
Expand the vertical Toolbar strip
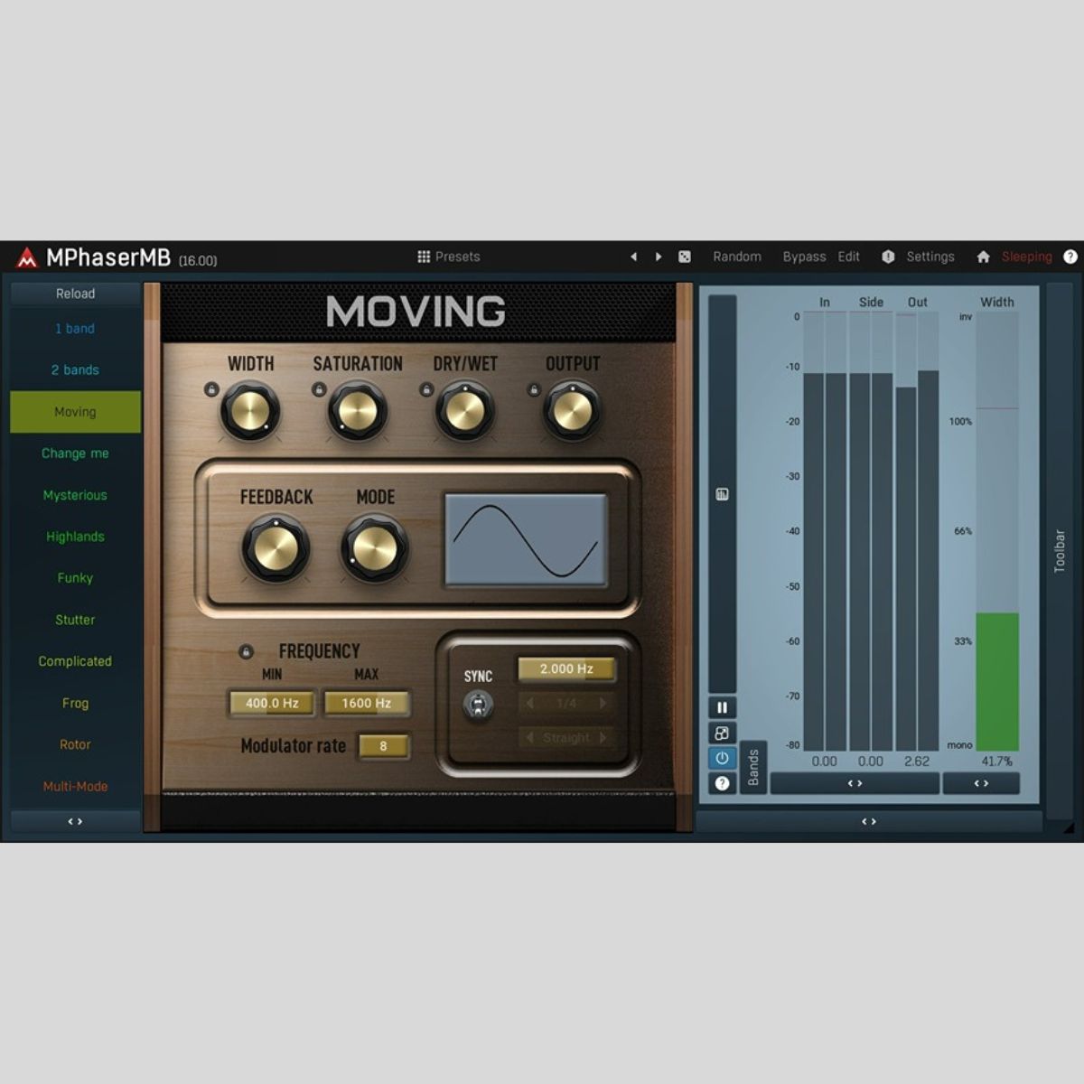[1060, 551]
